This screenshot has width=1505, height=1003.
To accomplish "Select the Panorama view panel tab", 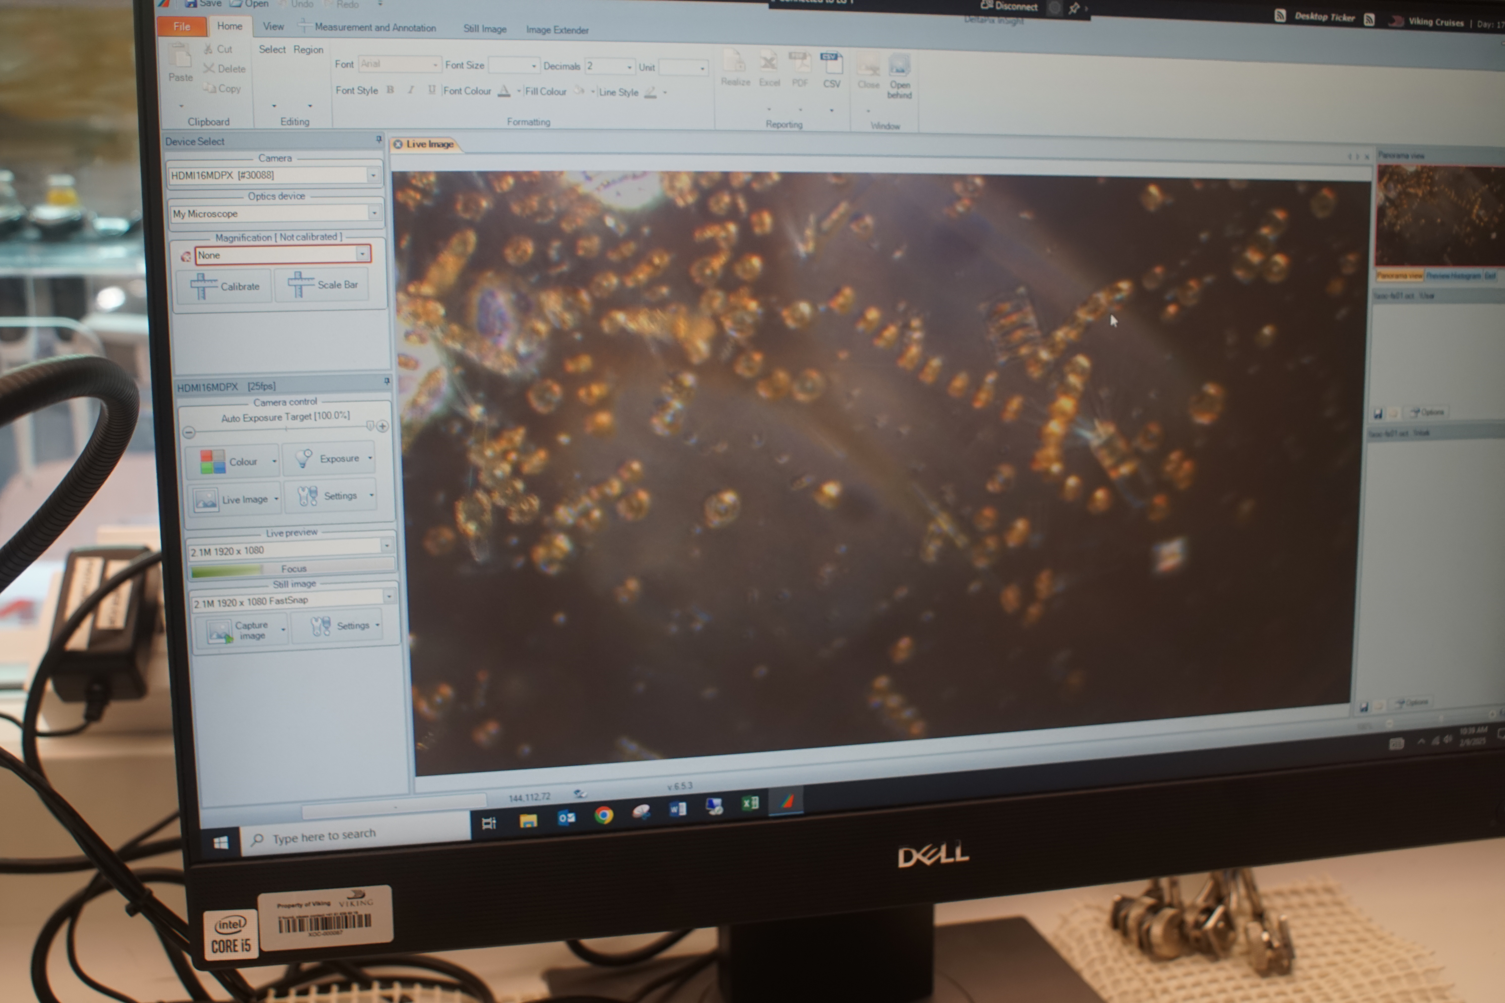I will (1399, 276).
